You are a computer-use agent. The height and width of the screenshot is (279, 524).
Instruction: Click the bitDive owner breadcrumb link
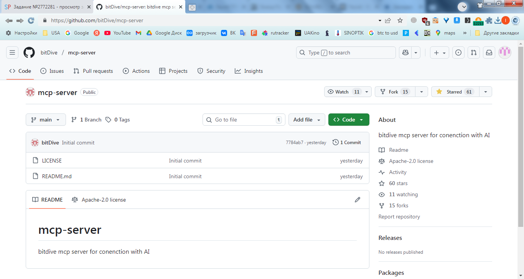(49, 53)
